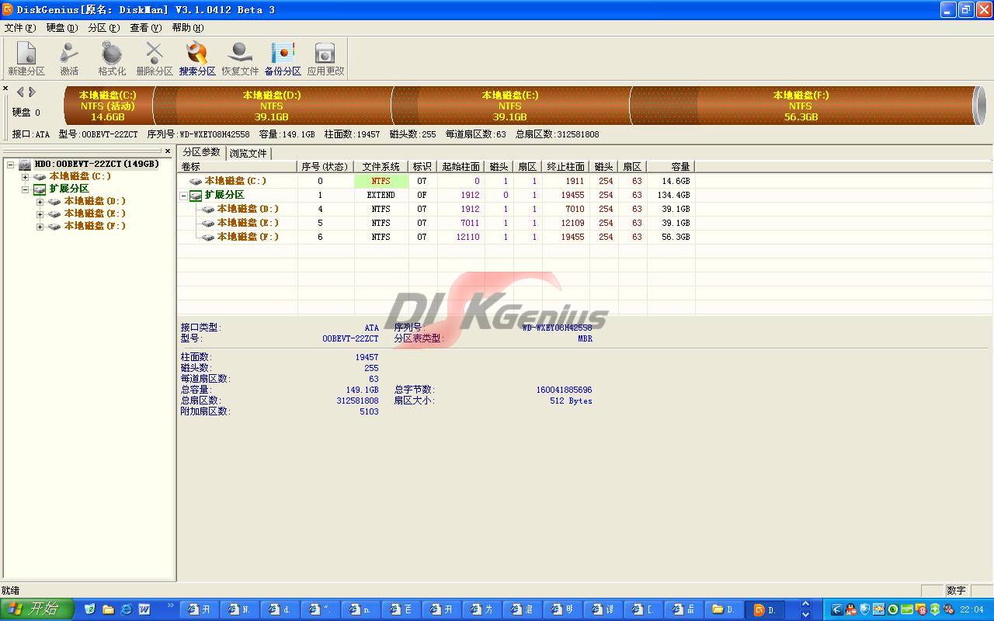Viewport: 994px width, 621px height.
Task: Open the 帮助(H) menu
Action: [188, 27]
